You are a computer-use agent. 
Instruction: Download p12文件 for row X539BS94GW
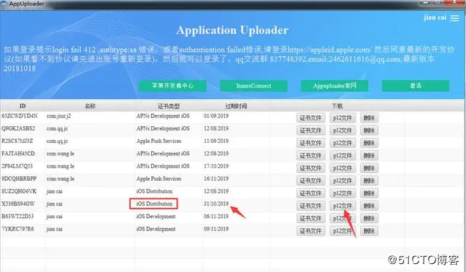pos(343,206)
